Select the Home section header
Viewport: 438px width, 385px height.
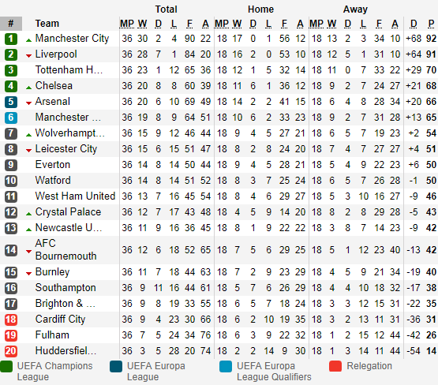pyautogui.click(x=260, y=9)
